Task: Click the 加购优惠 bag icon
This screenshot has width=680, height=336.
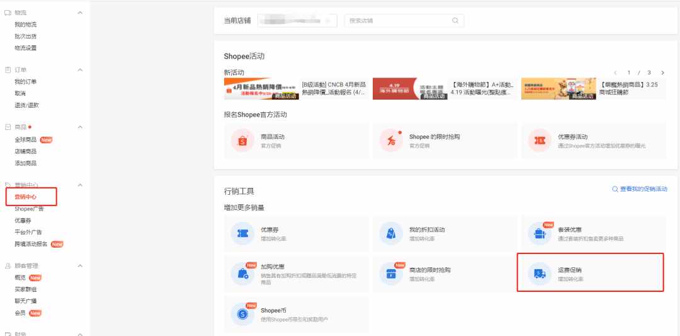Action: point(242,274)
